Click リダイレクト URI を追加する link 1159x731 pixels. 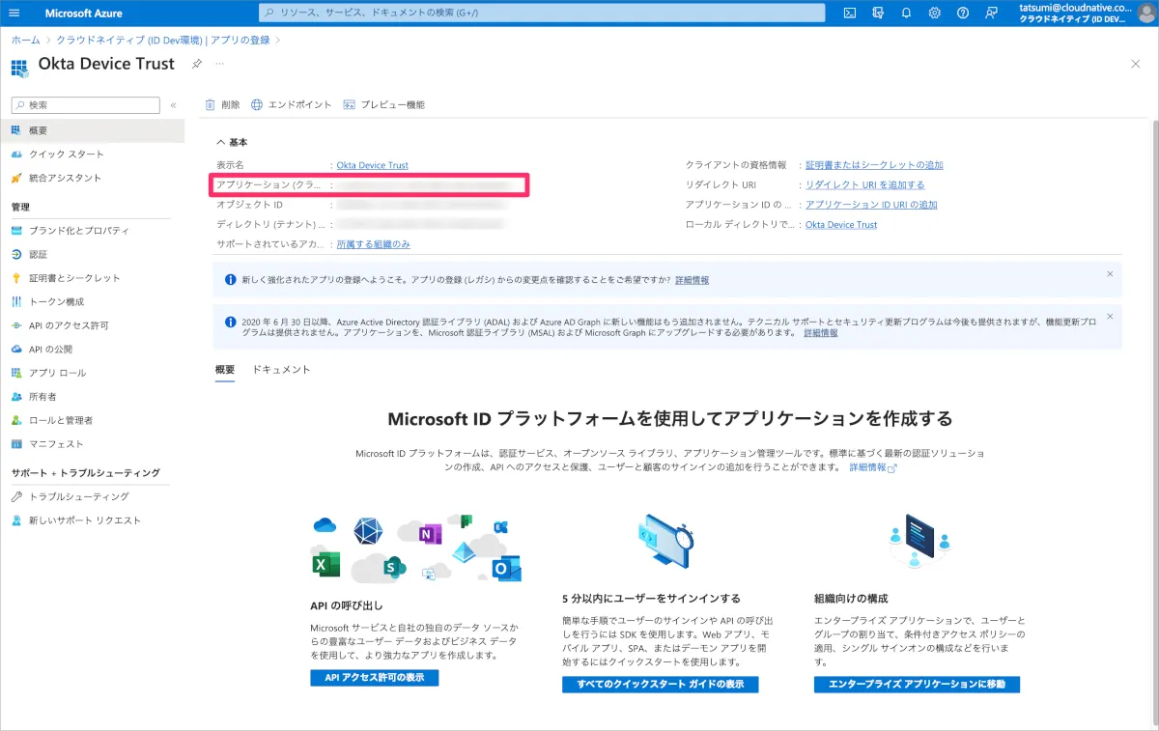[x=864, y=184]
